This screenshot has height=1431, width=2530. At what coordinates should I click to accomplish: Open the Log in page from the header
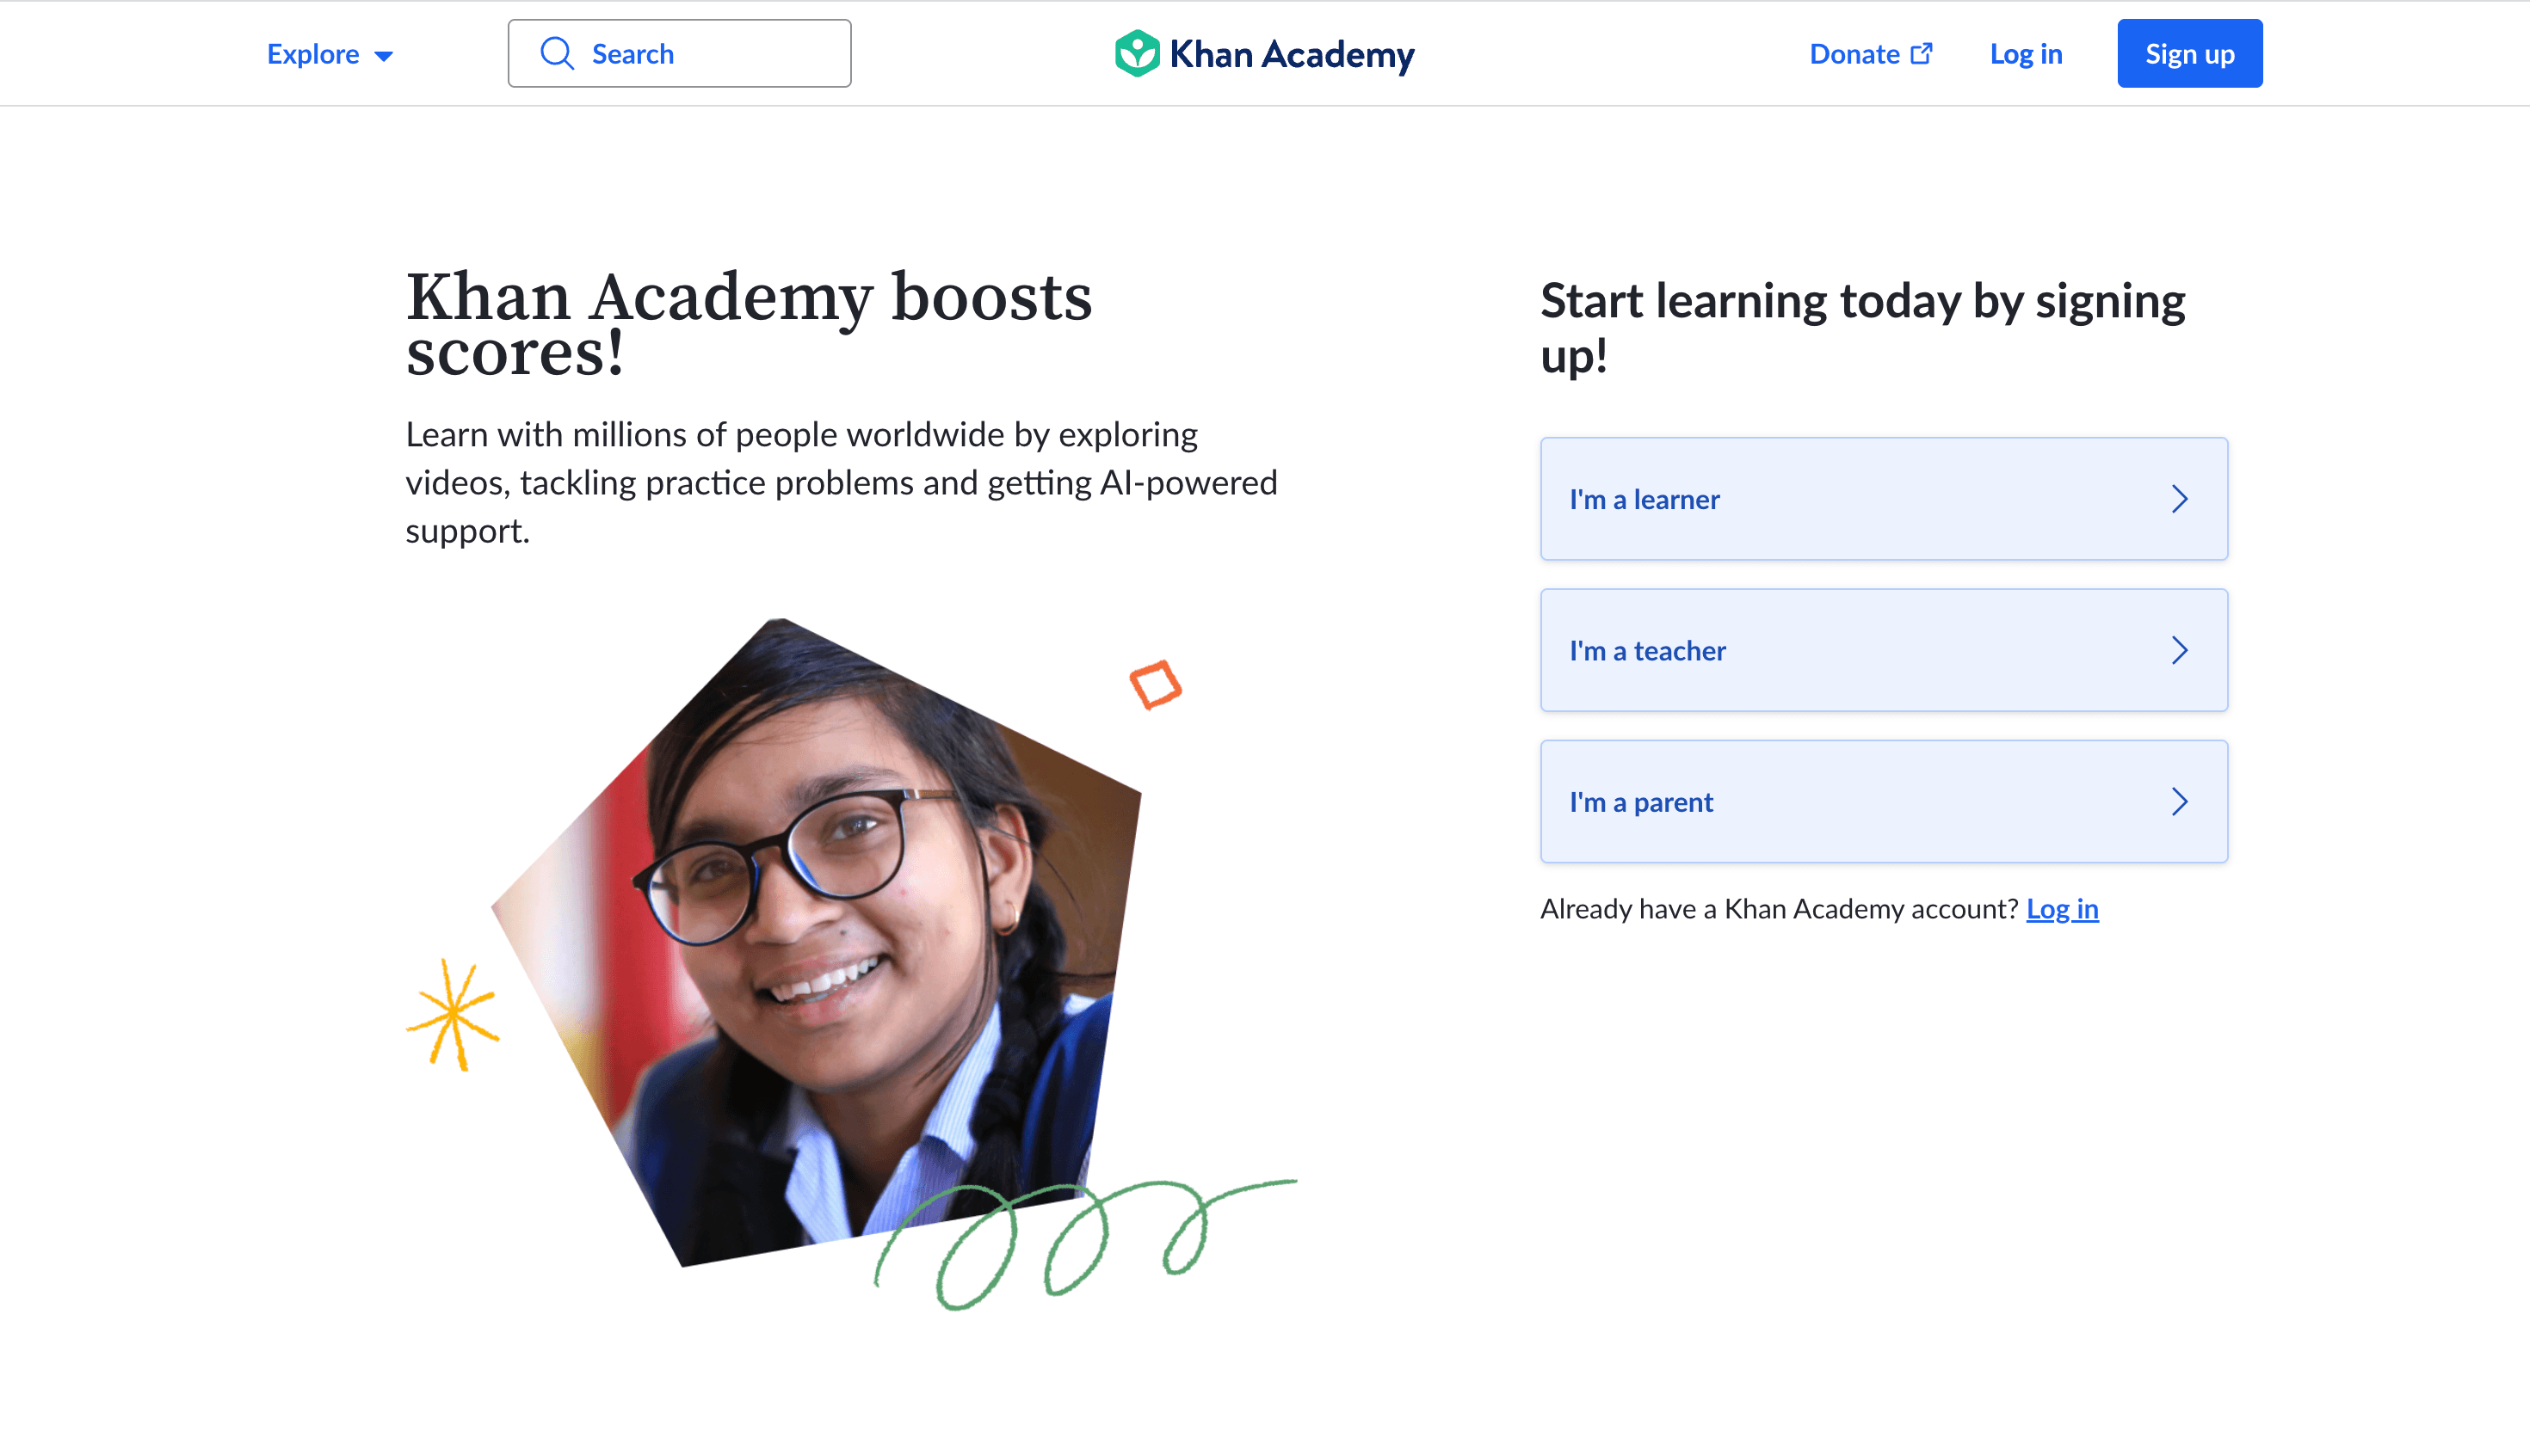(2025, 54)
